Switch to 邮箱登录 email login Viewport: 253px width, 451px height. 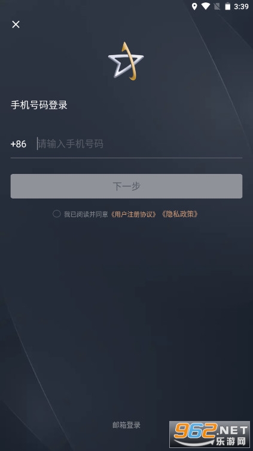pos(127,425)
